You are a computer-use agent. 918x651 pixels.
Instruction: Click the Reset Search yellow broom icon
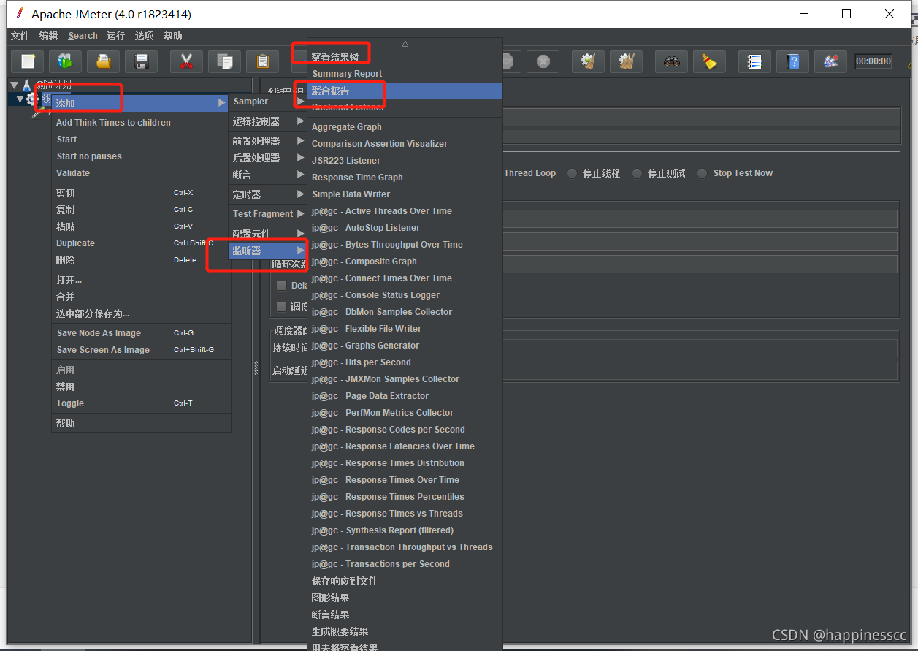tap(709, 61)
